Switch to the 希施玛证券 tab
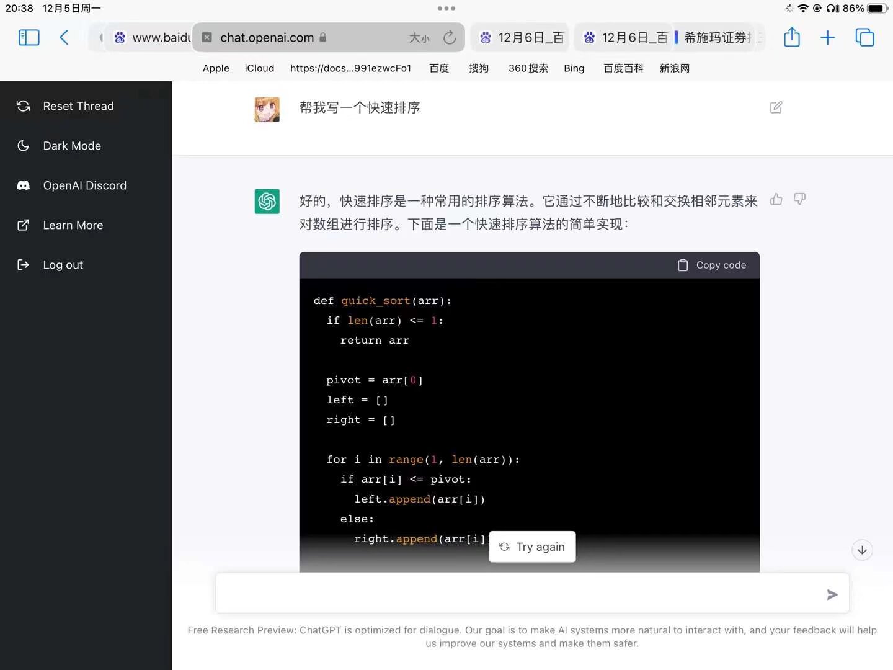Viewport: 893px width, 670px height. point(719,38)
